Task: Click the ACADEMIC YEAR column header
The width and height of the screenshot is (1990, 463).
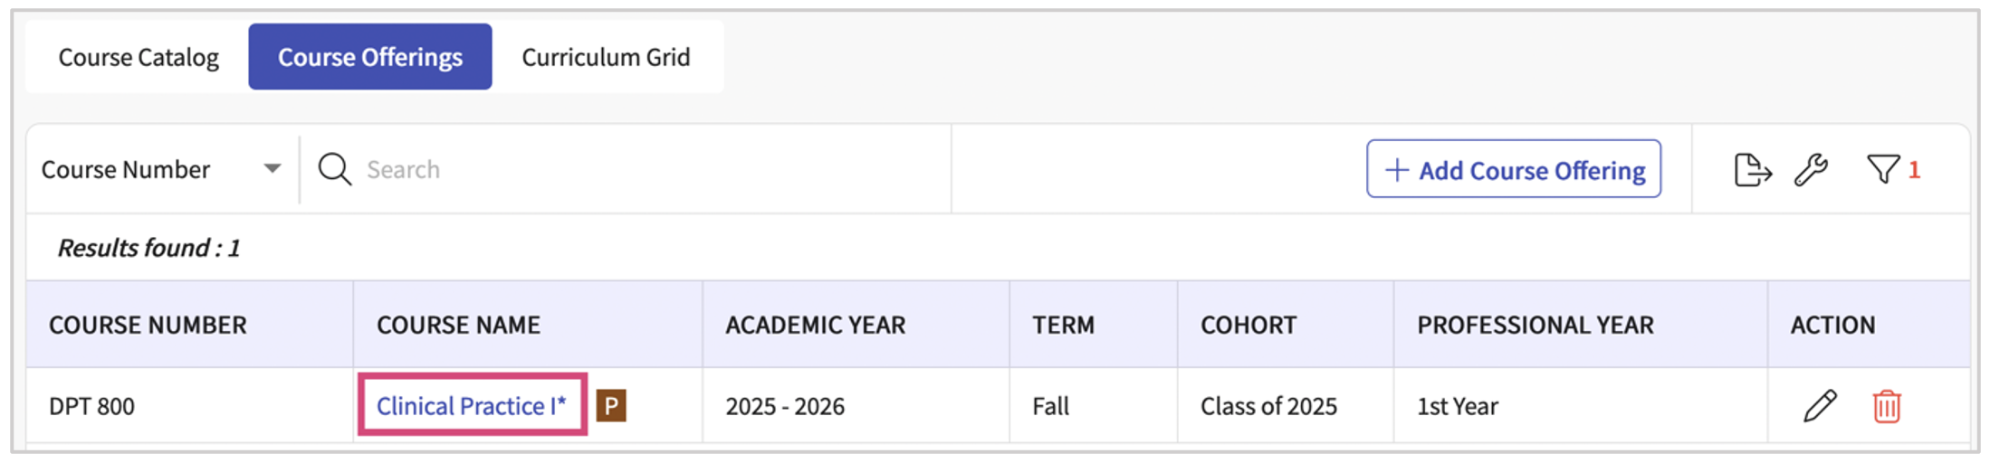Action: pyautogui.click(x=815, y=325)
